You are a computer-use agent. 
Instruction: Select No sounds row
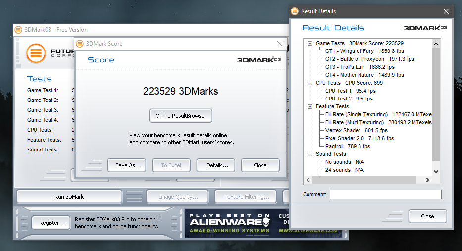(x=345, y=162)
